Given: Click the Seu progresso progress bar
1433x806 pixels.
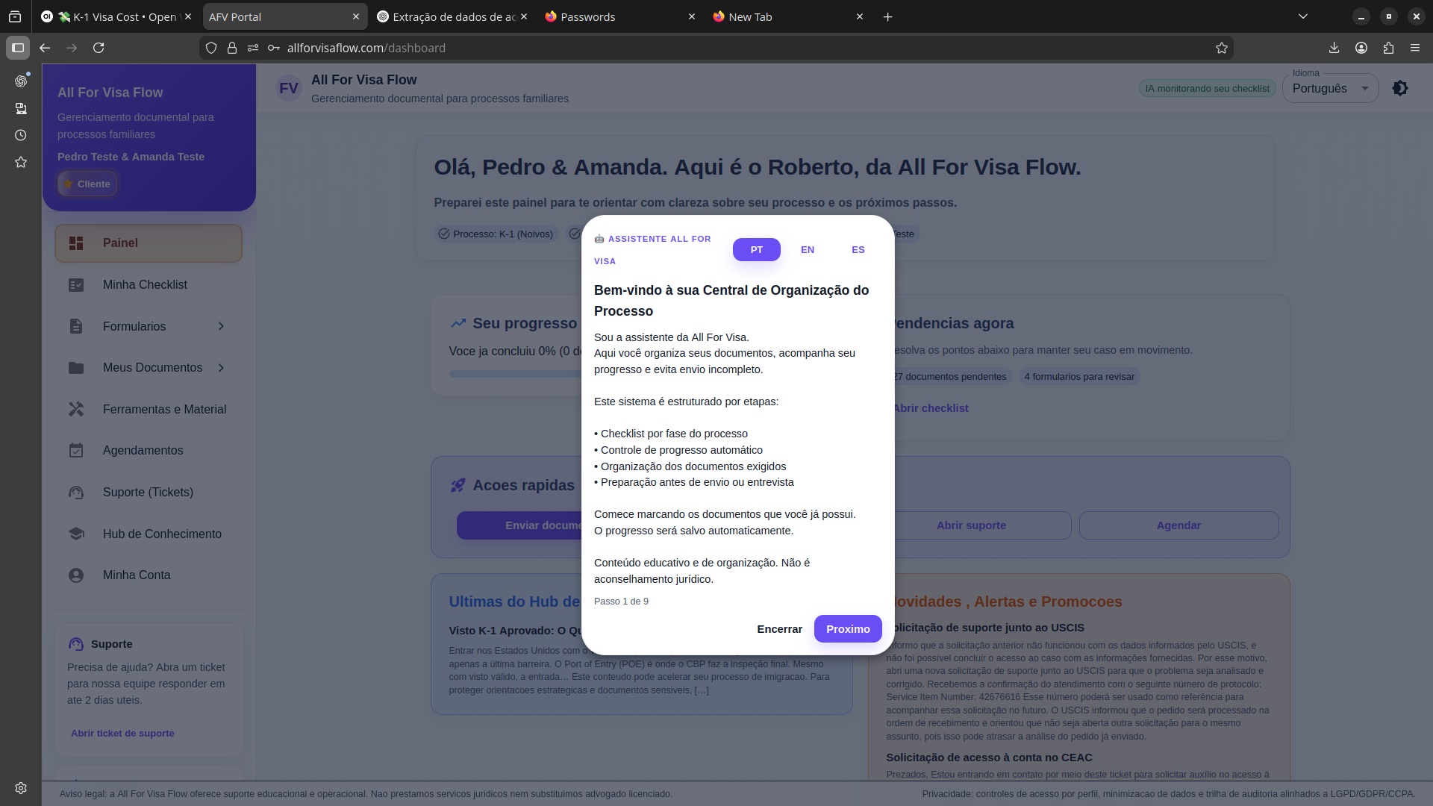Looking at the screenshot, I should click(x=515, y=373).
